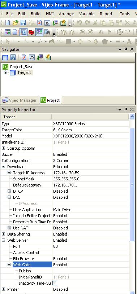Open the Report menu

click(106, 14)
